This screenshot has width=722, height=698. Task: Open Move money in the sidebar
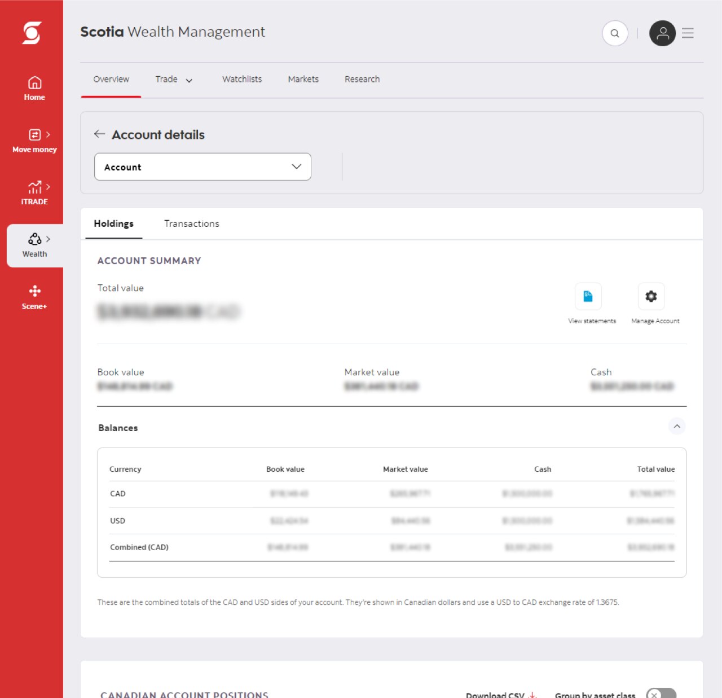34,141
